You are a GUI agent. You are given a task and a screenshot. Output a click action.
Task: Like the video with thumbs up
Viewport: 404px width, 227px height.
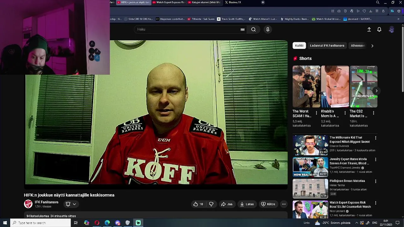198,204
